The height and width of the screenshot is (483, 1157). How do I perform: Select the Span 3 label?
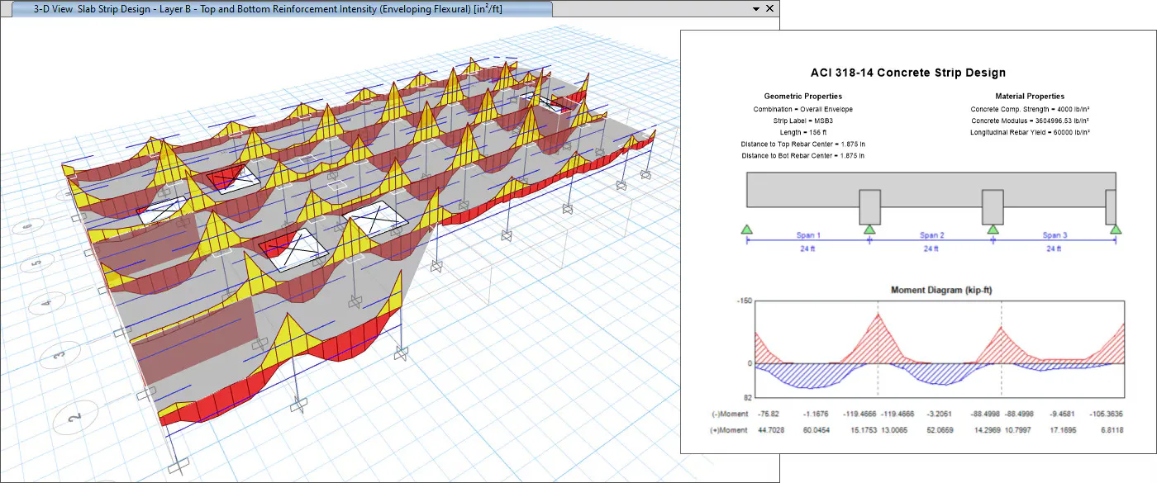1054,235
